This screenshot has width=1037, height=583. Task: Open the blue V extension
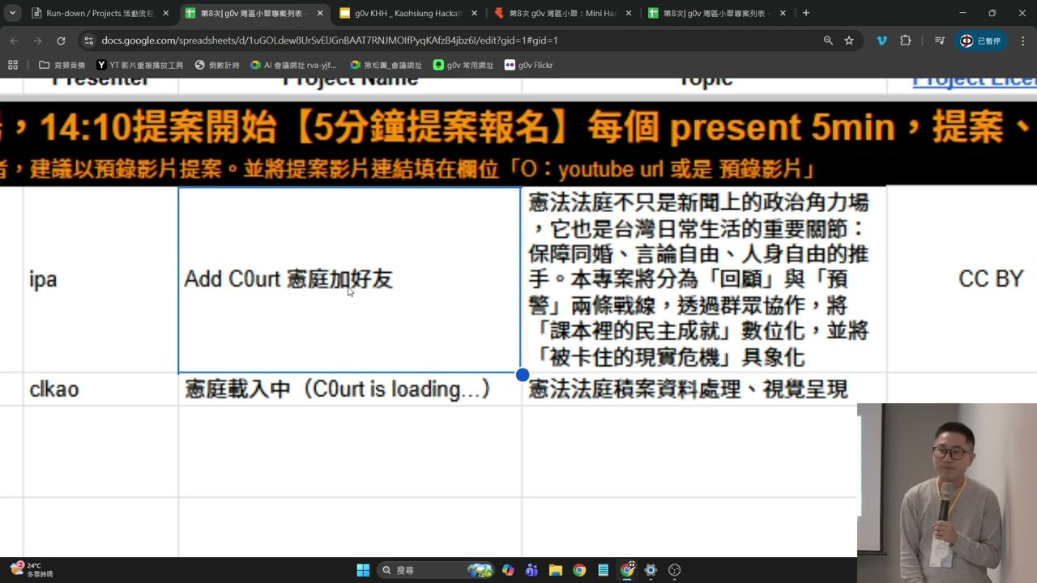[881, 40]
